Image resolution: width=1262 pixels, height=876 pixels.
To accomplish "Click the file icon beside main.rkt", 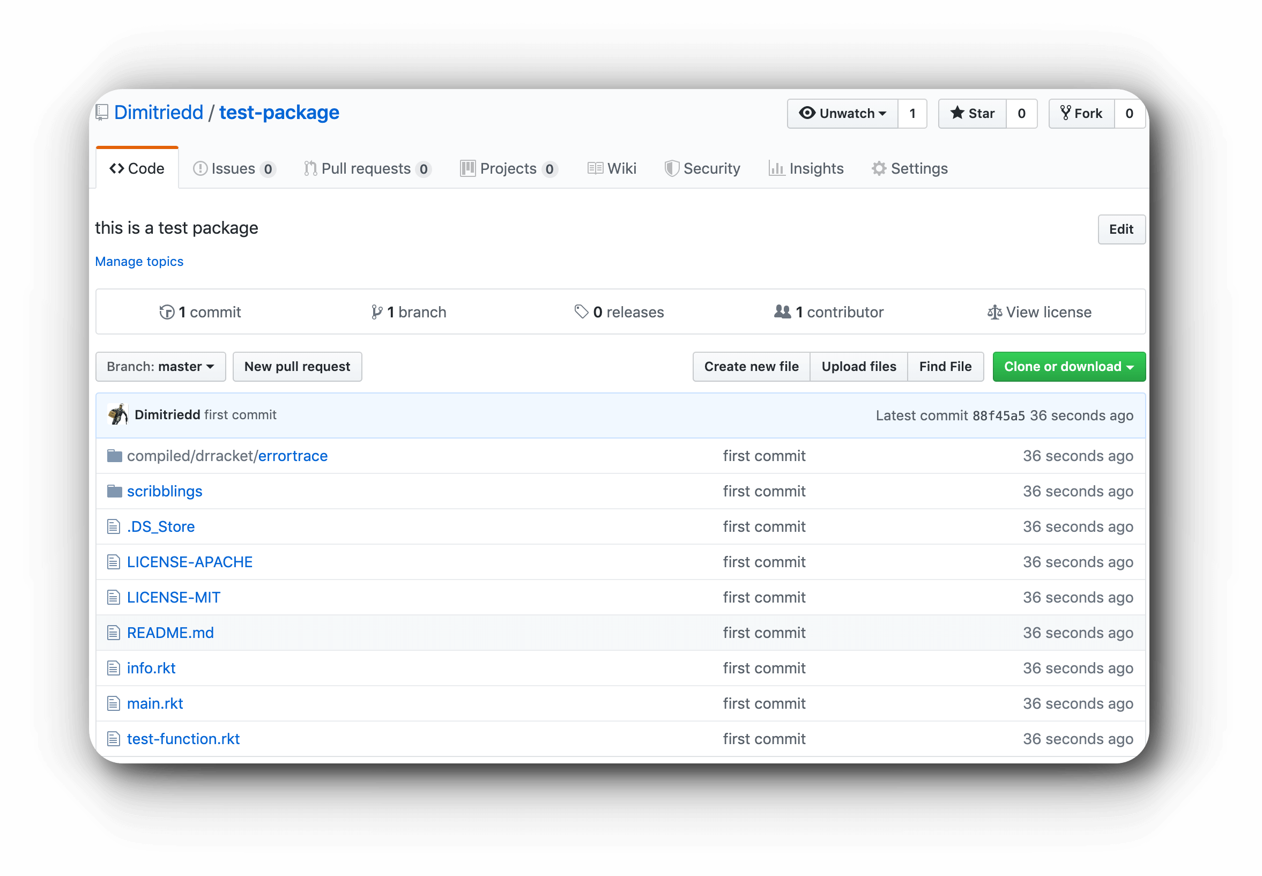I will (x=114, y=703).
